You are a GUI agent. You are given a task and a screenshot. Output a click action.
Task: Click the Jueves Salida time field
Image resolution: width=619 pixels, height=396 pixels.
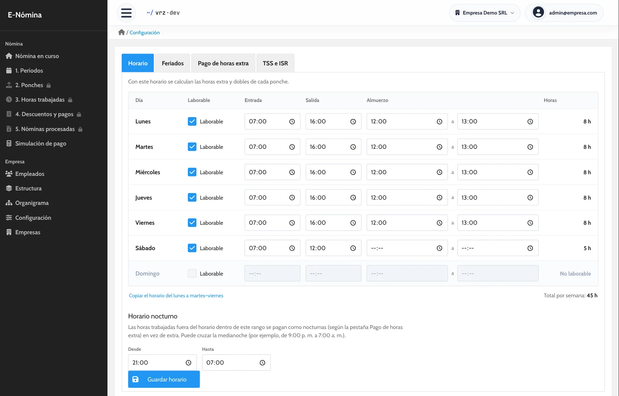(x=333, y=198)
